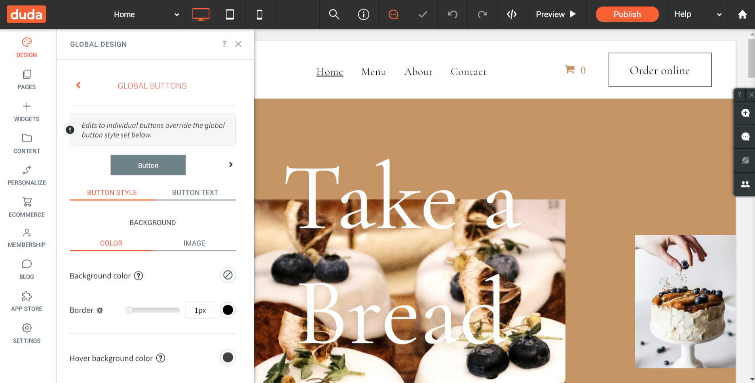This screenshot has height=383, width=755.
Task: Publish the website
Action: click(x=627, y=15)
